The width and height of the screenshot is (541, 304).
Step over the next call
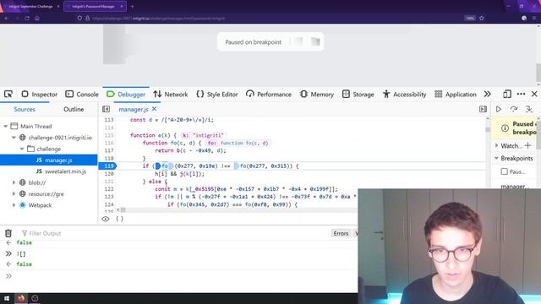pyautogui.click(x=514, y=109)
